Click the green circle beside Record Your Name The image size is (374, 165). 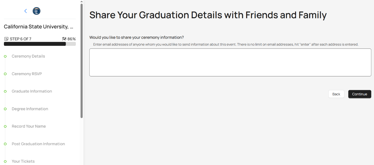(5, 126)
